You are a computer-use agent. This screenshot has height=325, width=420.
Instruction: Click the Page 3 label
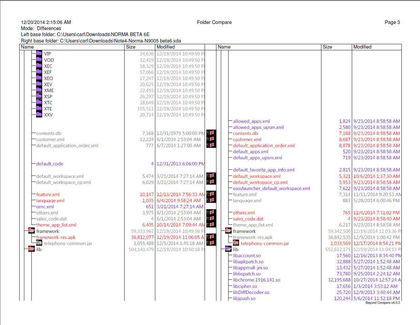(x=392, y=22)
